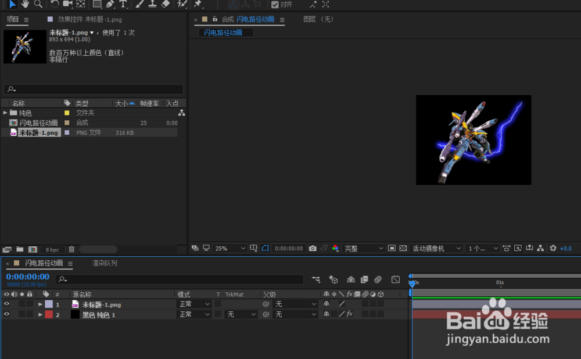Open the 完整 resolution dropdown
Viewport: 581px width, 359px height.
pos(364,248)
